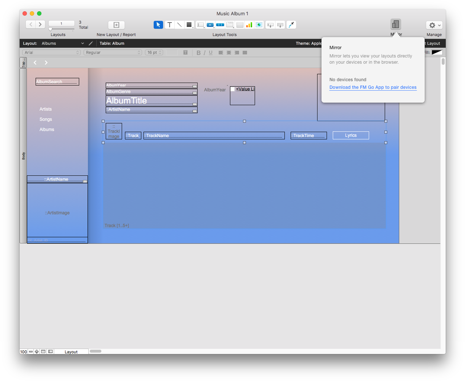Select the arrow Selection tool
Viewport: 465px width, 381px height.
(158, 25)
